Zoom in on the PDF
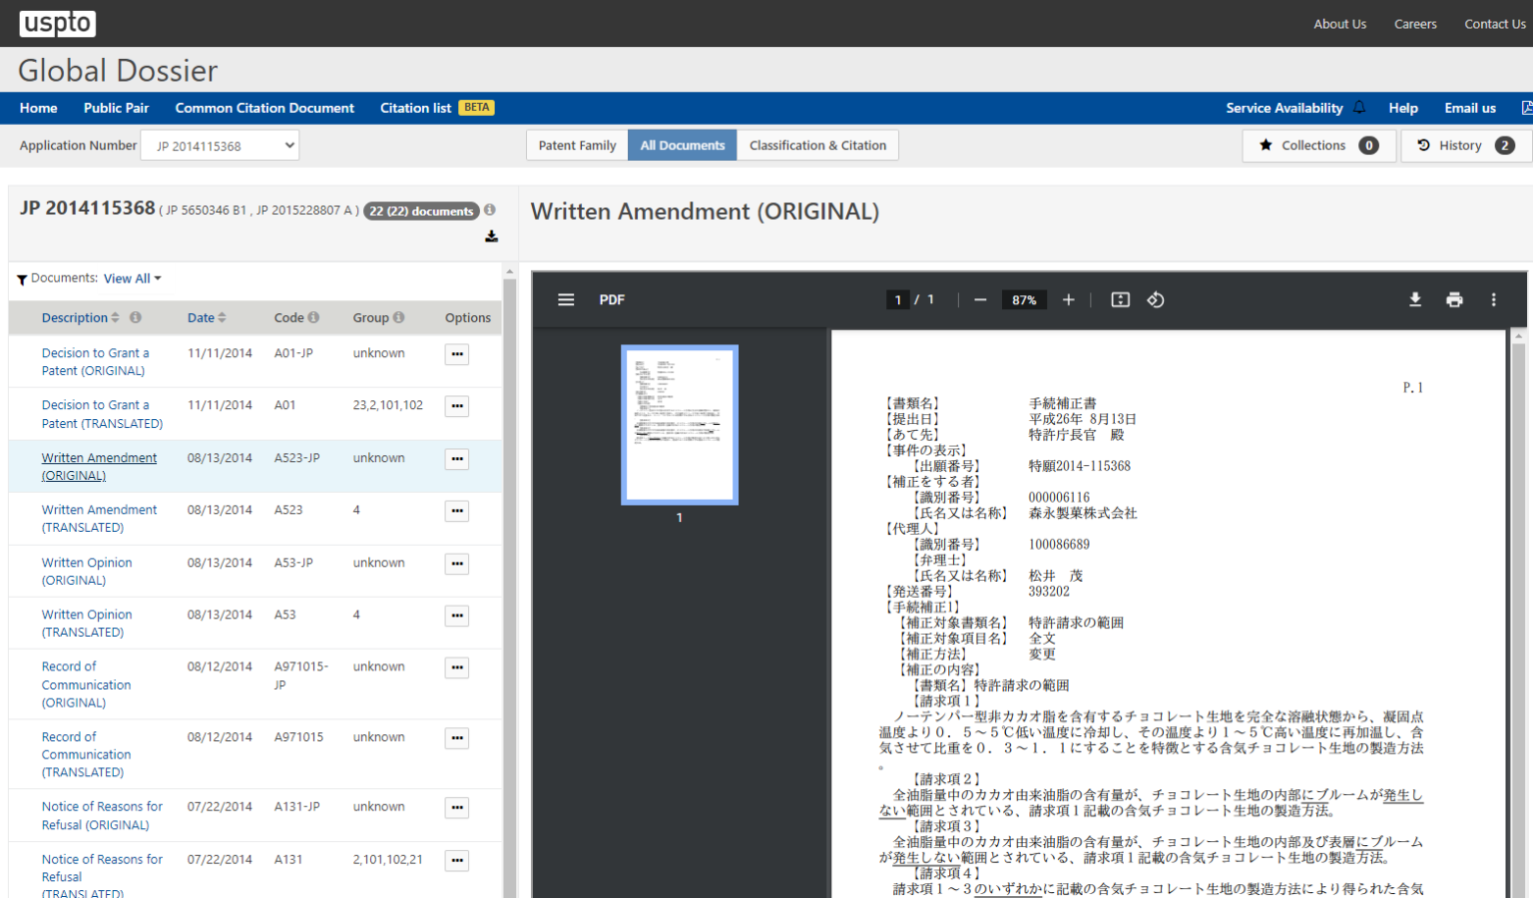The height and width of the screenshot is (898, 1533). click(x=1068, y=299)
